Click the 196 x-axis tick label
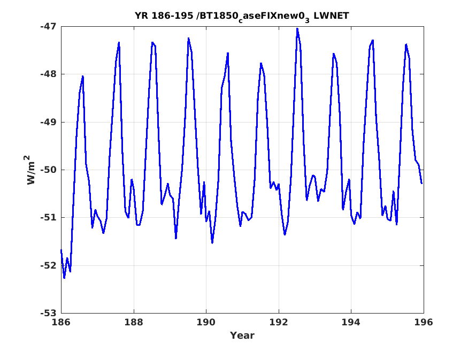Screen dimensions: 468x351 [424, 322]
